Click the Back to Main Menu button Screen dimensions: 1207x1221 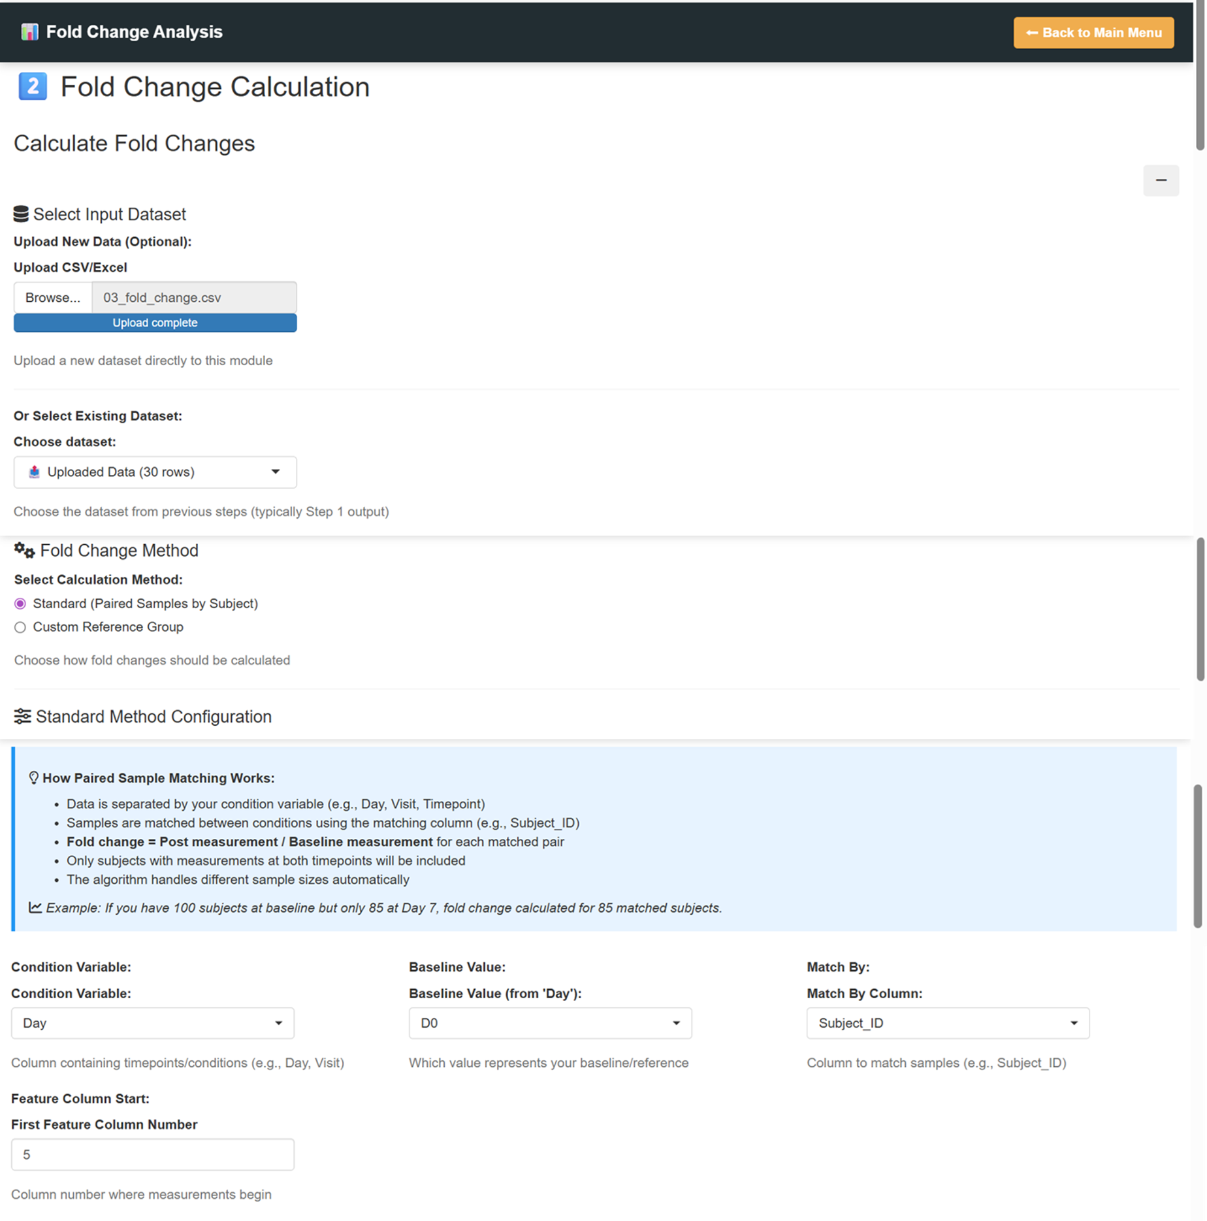pos(1093,33)
